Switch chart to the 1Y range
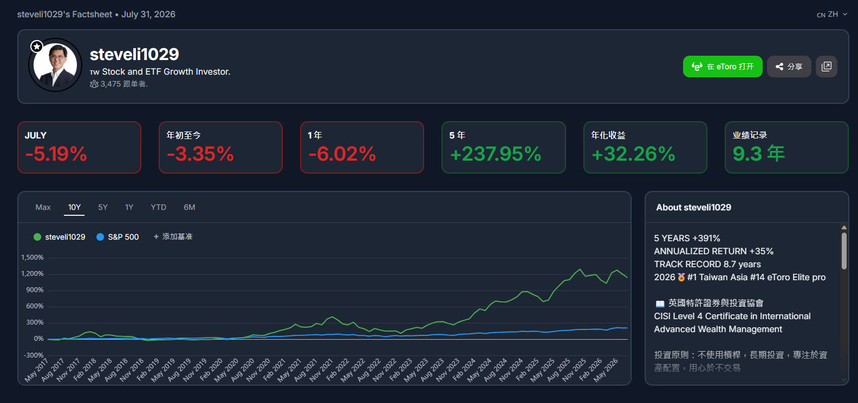Image resolution: width=858 pixels, height=403 pixels. pos(129,207)
